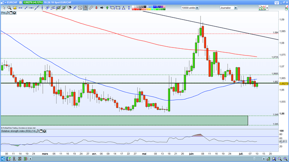Expand the chart style dropdown arrow
The height and width of the screenshot is (162, 289).
click(x=267, y=8)
